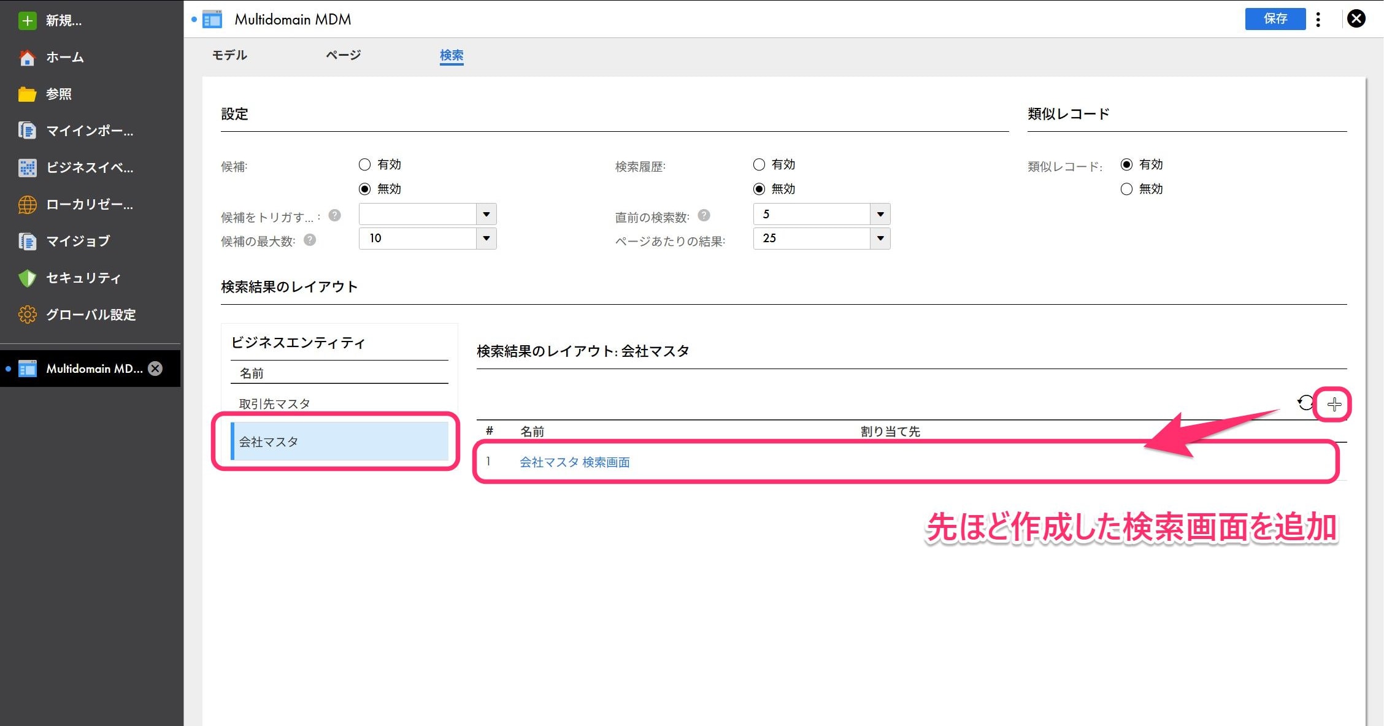Click the refresh layout list icon

click(x=1305, y=403)
